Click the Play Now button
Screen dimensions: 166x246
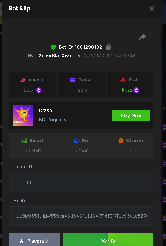click(x=131, y=115)
